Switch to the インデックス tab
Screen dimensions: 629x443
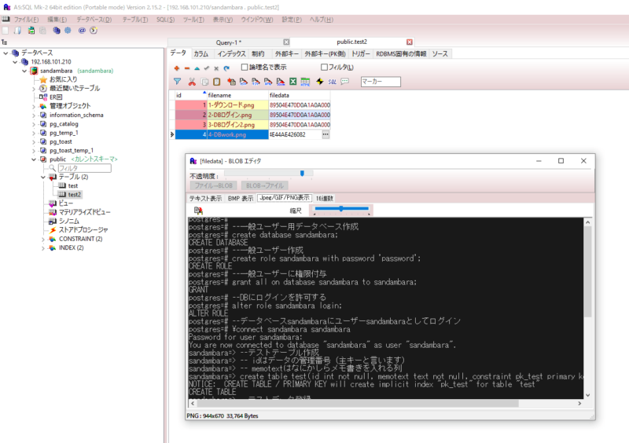pos(231,53)
